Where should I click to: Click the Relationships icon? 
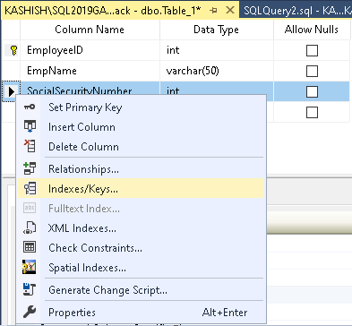30,168
